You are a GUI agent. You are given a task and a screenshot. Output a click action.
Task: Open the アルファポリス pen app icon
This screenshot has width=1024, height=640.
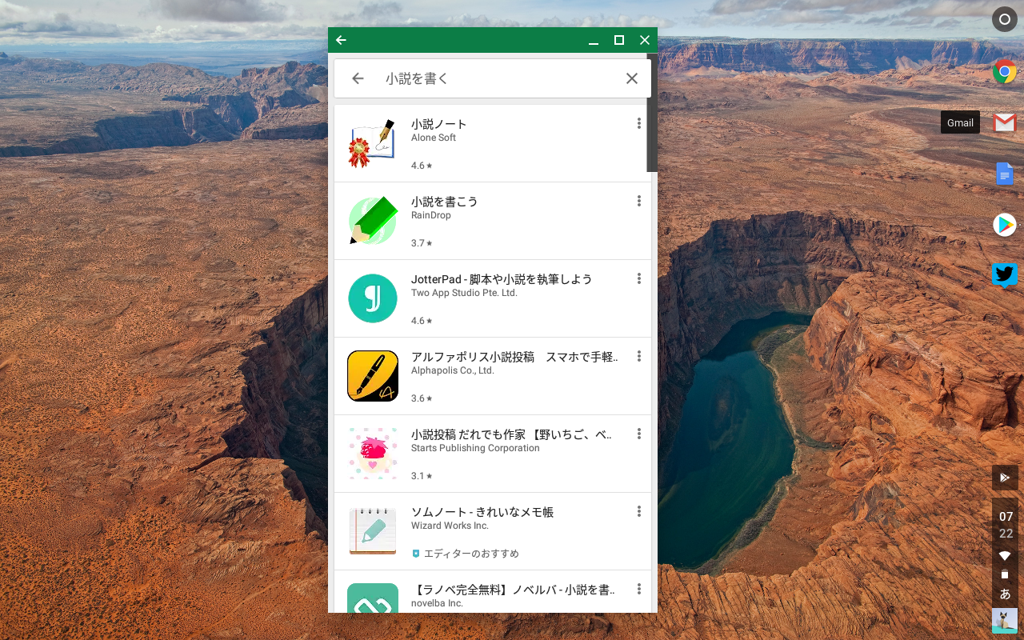[373, 376]
